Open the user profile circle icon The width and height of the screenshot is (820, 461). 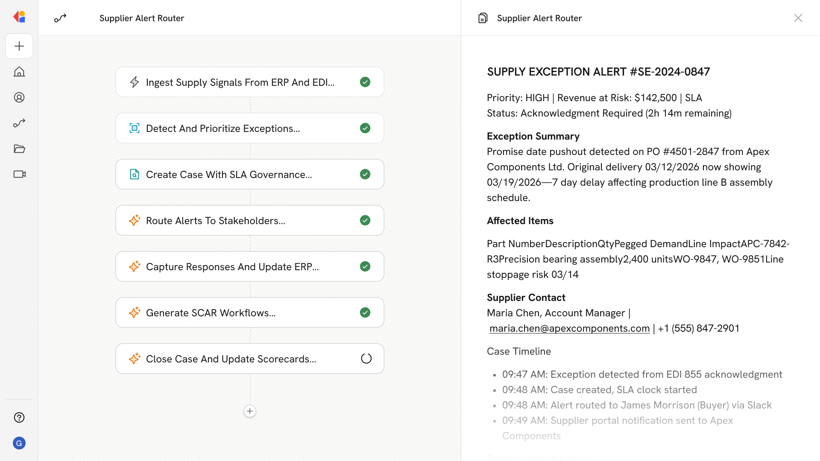point(19,97)
